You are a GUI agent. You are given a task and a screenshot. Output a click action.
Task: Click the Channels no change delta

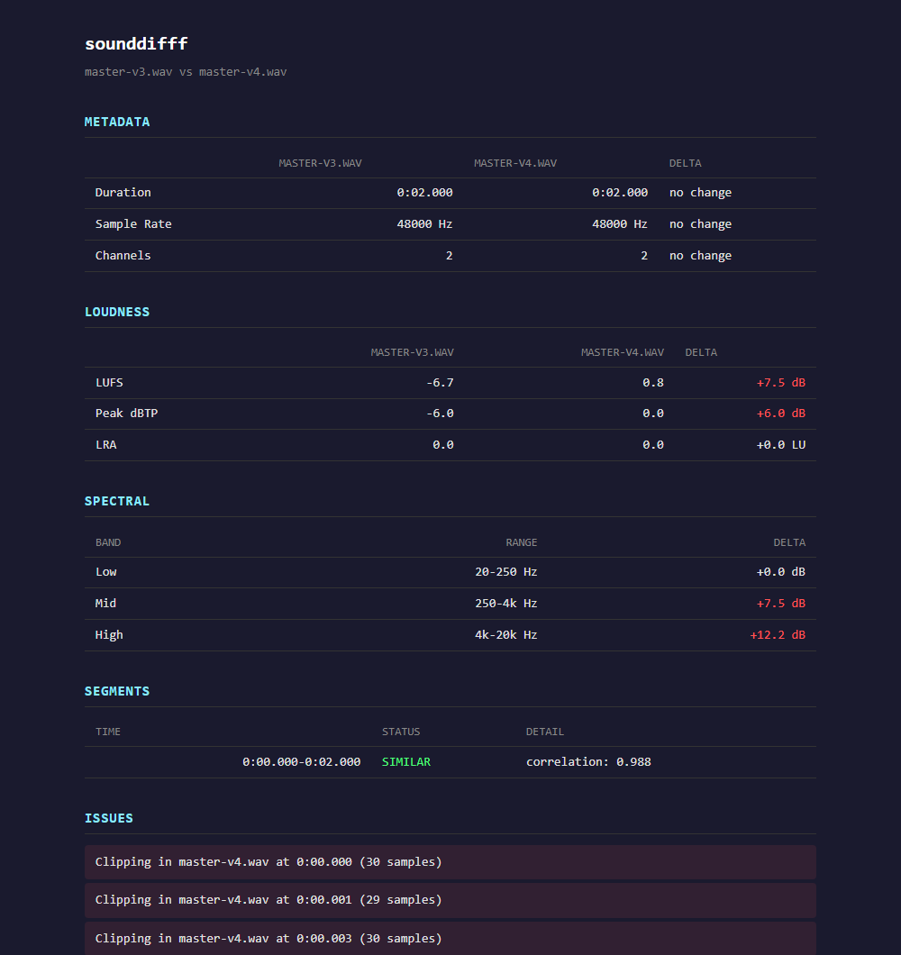701,256
